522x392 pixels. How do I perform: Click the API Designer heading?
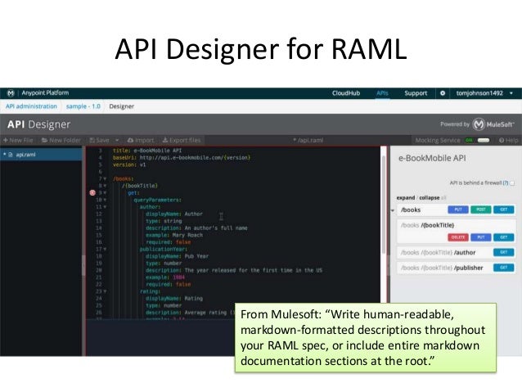click(x=38, y=124)
